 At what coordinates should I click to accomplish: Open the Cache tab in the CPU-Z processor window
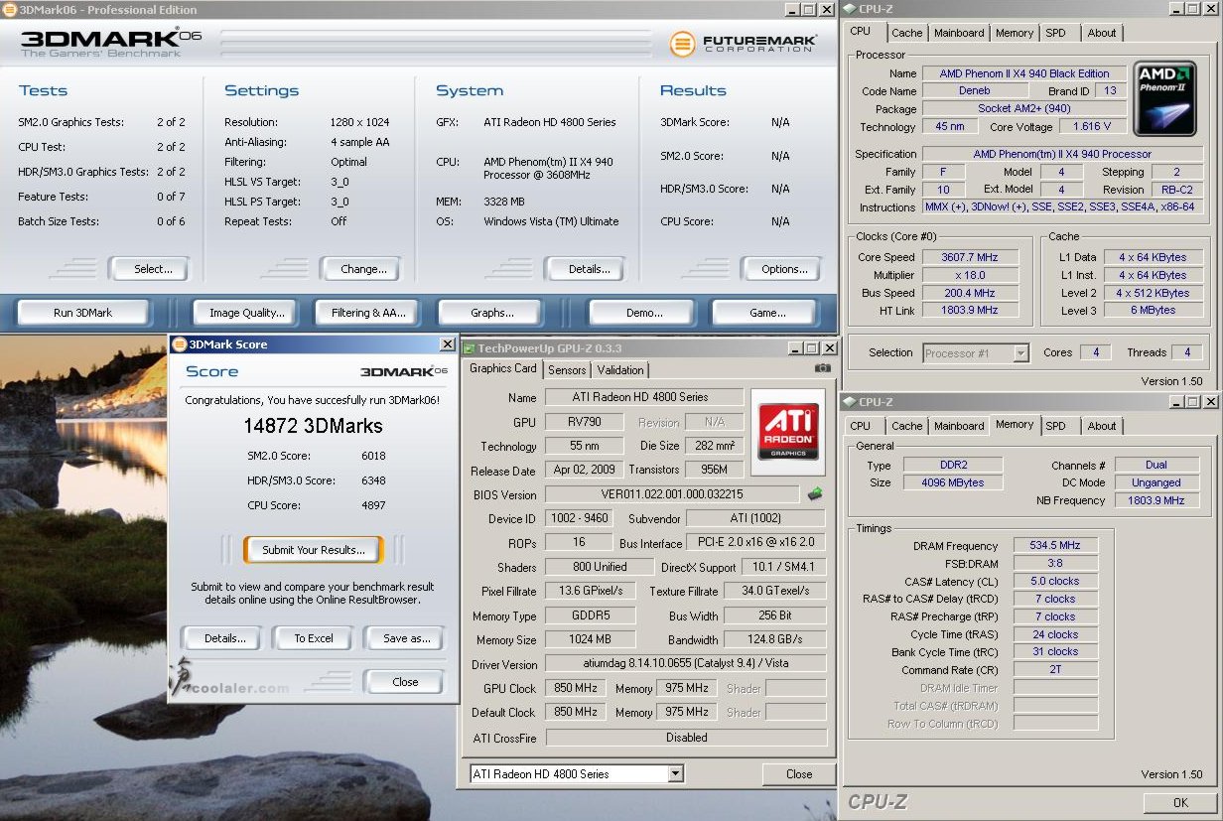(906, 33)
